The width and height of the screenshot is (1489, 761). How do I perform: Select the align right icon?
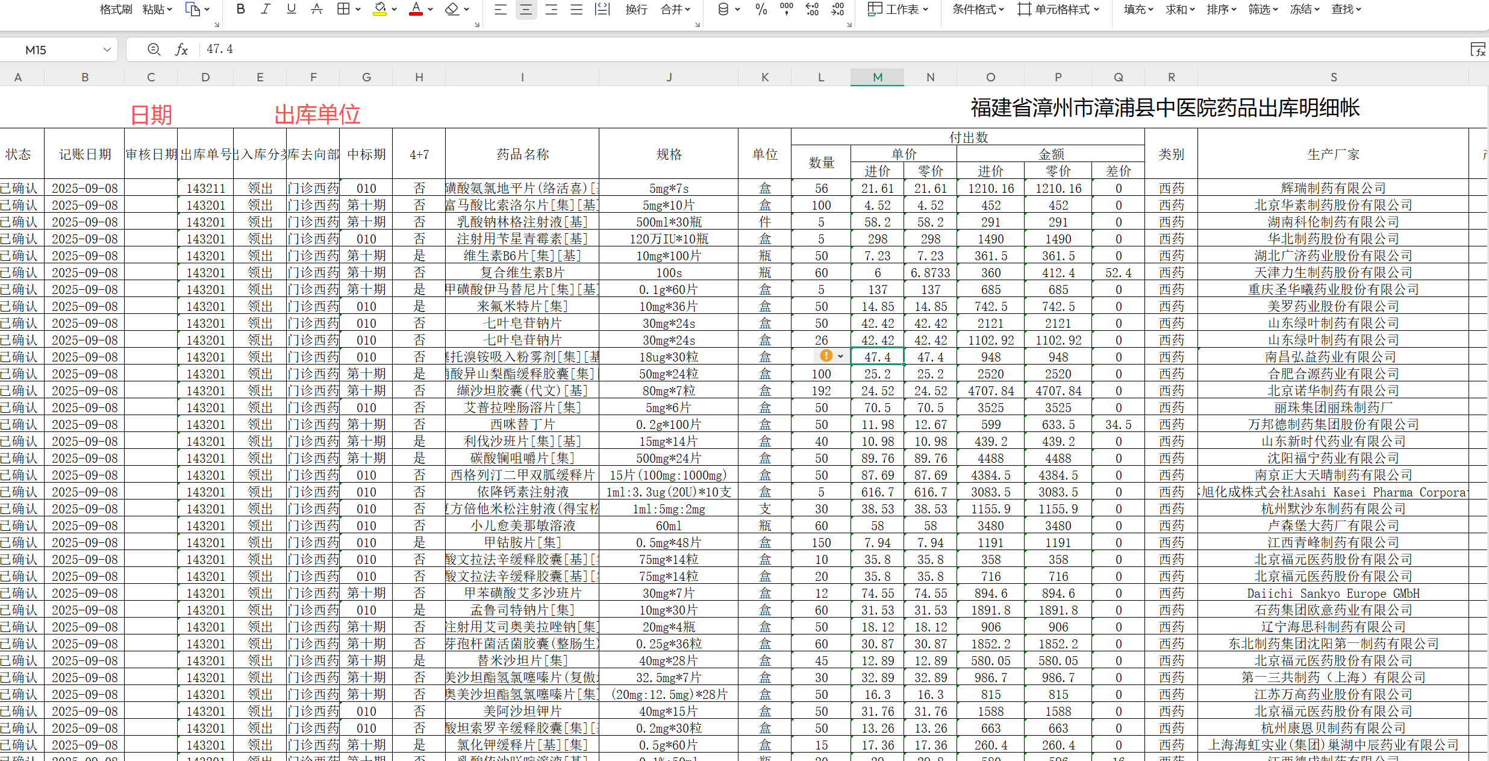(551, 9)
